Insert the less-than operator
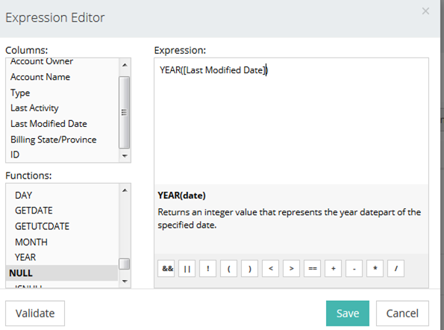 pyautogui.click(x=270, y=269)
